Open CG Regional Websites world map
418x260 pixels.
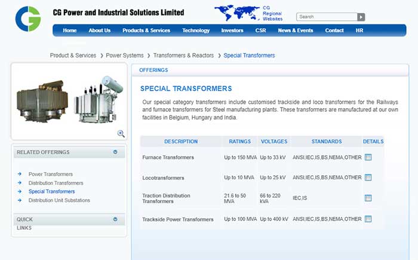click(x=236, y=13)
